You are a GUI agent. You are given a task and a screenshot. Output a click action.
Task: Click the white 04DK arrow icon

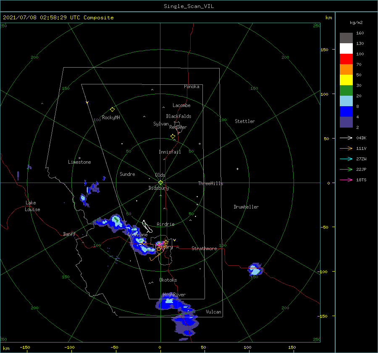pyautogui.click(x=346, y=138)
